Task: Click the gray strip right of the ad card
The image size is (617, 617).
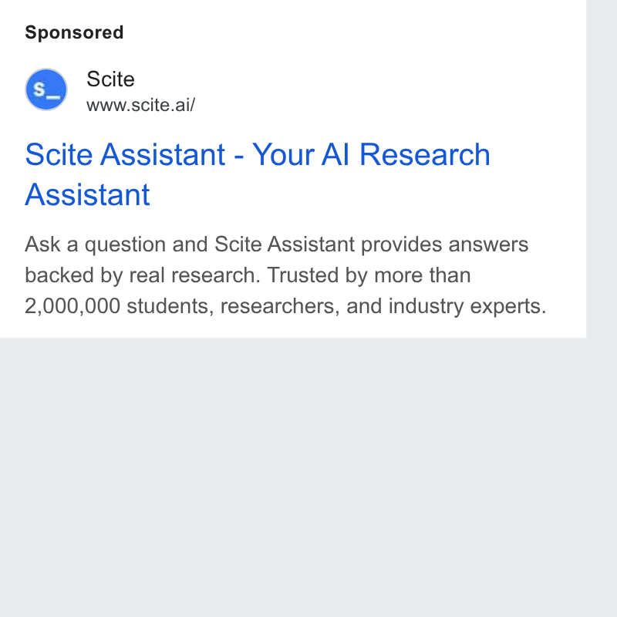Action: (x=602, y=169)
